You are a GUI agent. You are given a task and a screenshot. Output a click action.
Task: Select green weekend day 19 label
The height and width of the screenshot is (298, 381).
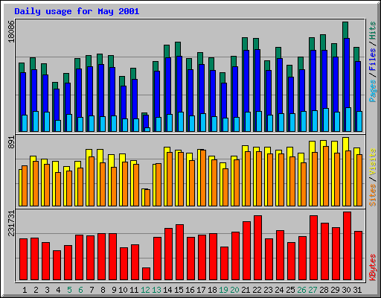[x=223, y=290]
